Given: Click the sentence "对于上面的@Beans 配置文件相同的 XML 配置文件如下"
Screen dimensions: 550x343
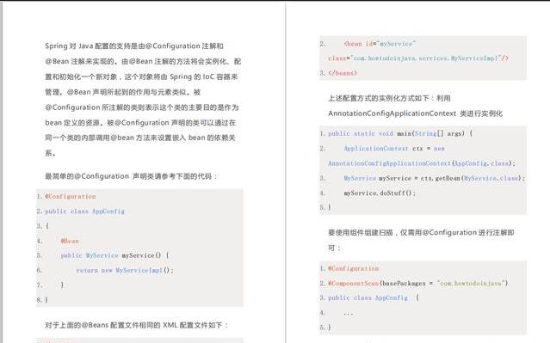Looking at the screenshot, I should pyautogui.click(x=137, y=325).
